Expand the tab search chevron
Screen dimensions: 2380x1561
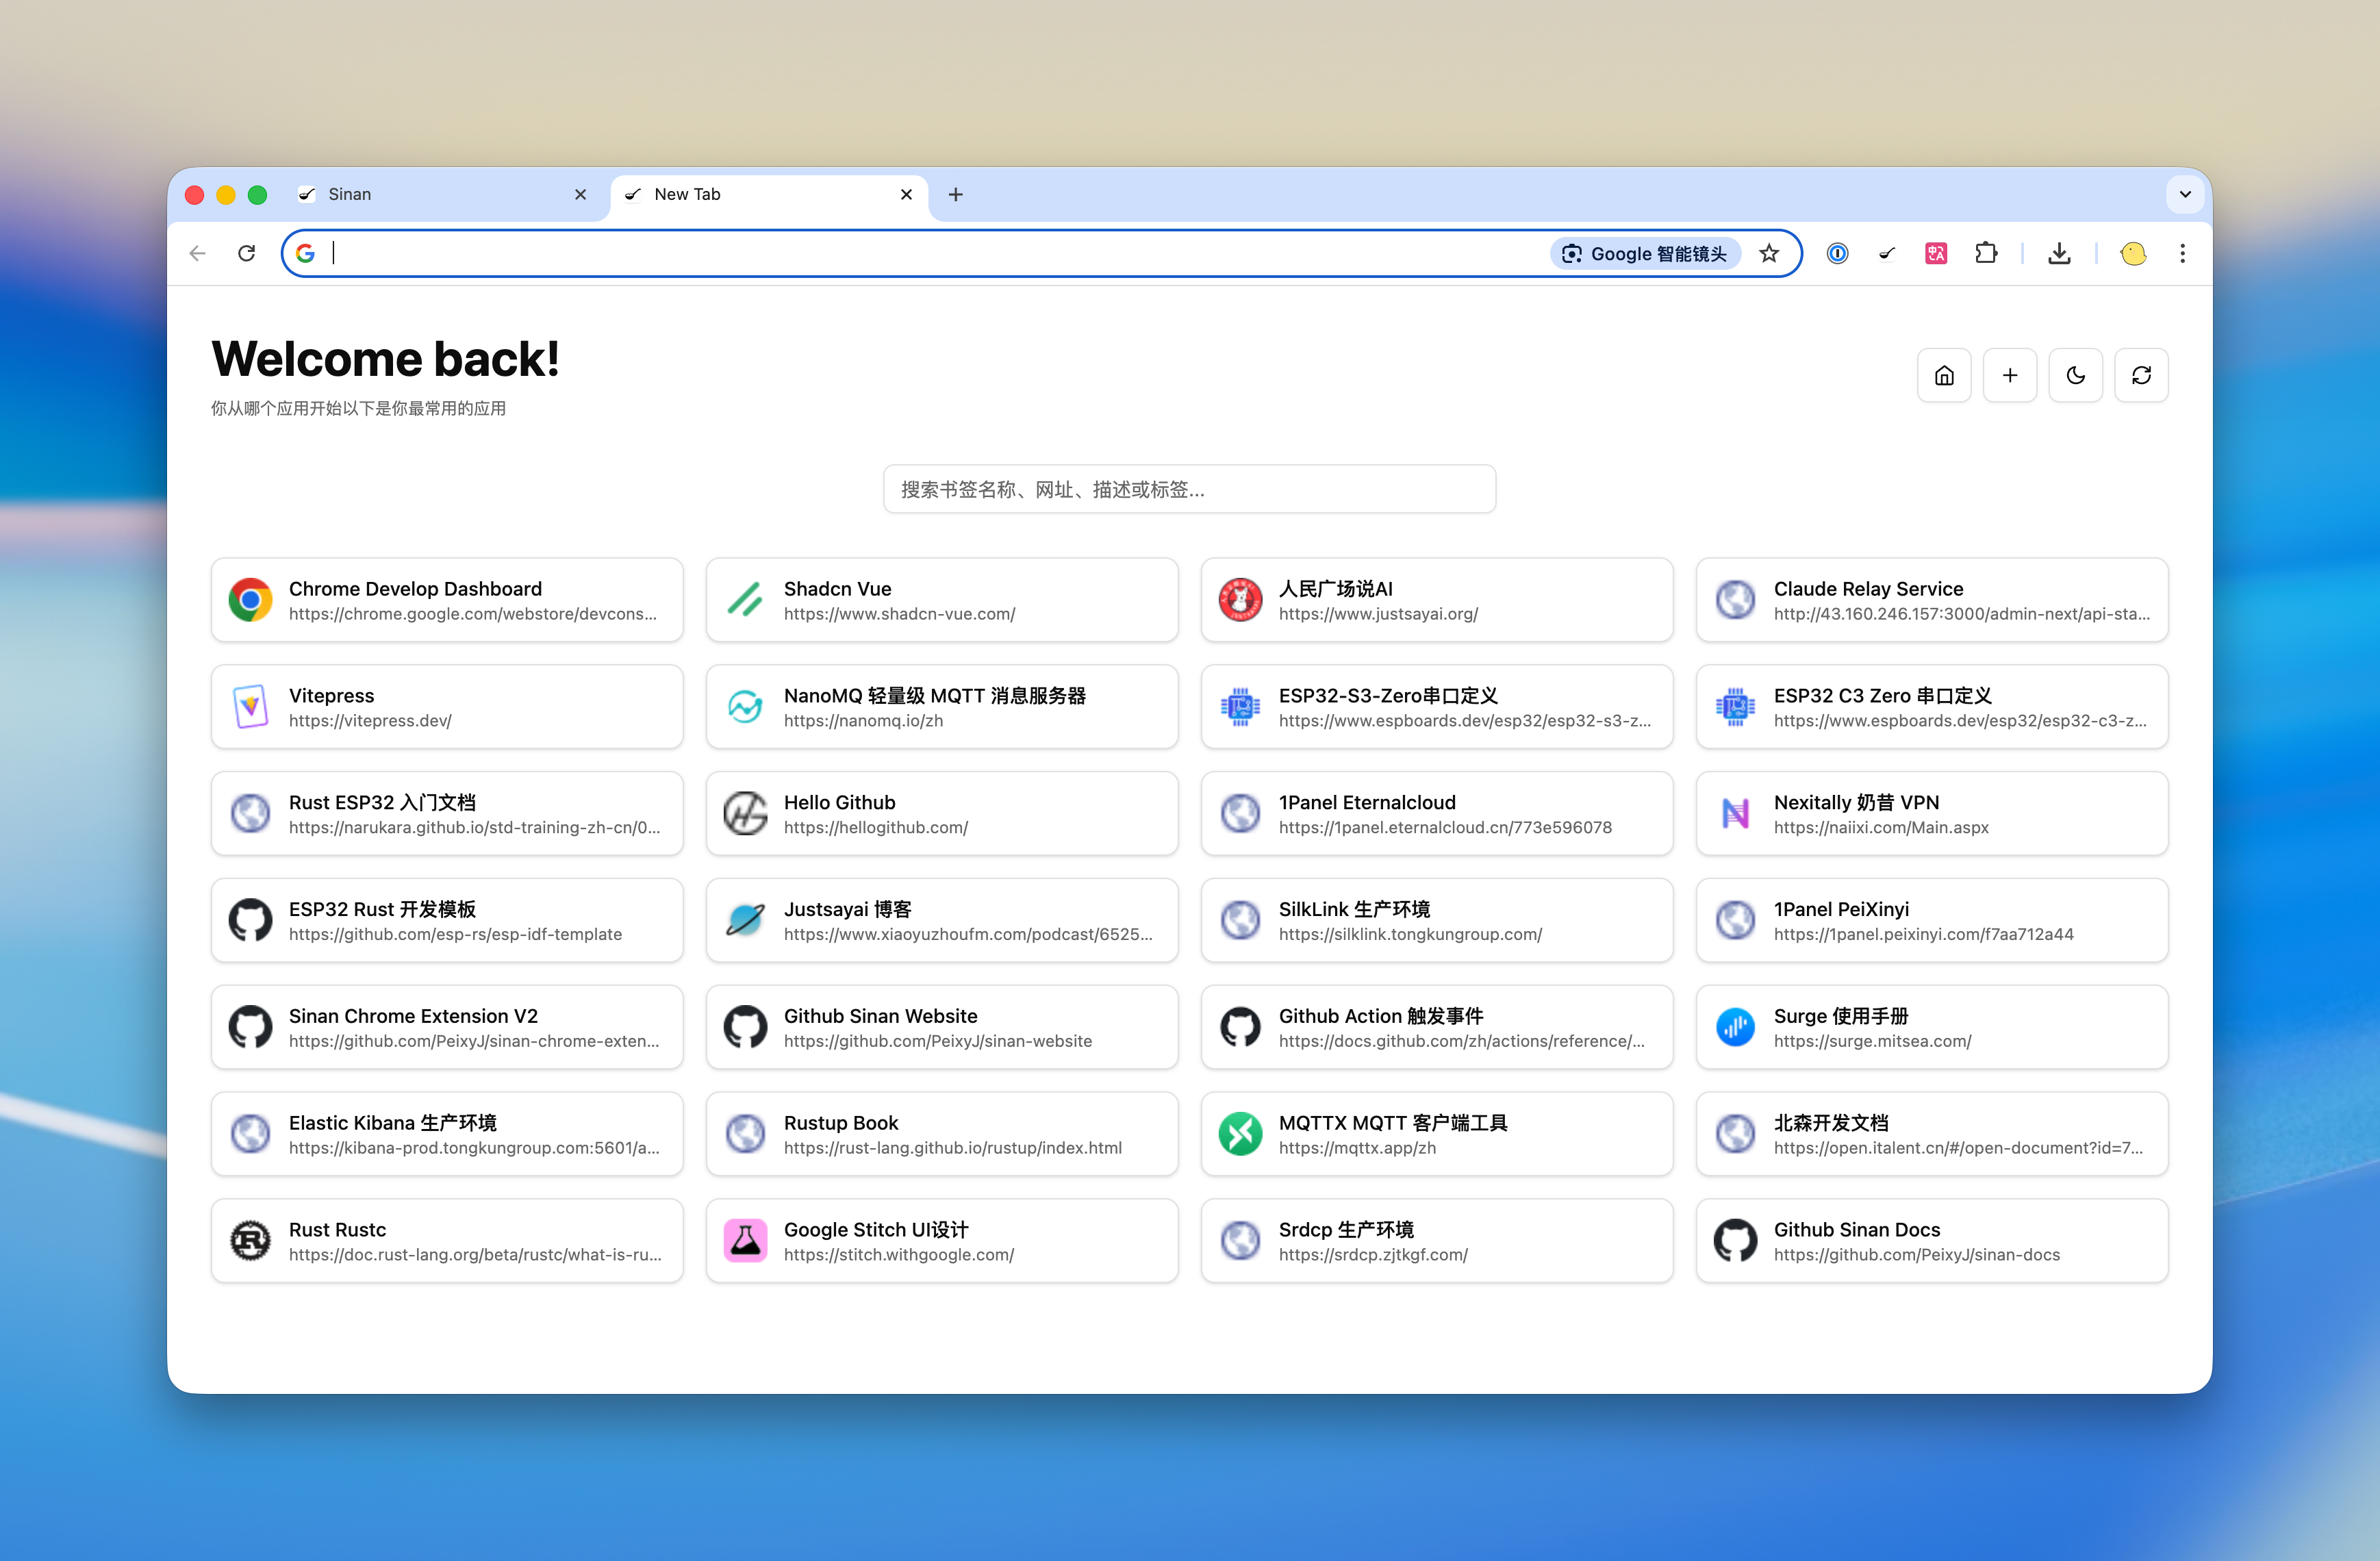pyautogui.click(x=2185, y=194)
